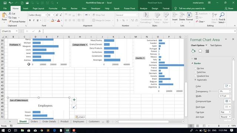The width and height of the screenshot is (237, 133).
Task: Switch to the Customers sheet
Action: pos(94,122)
